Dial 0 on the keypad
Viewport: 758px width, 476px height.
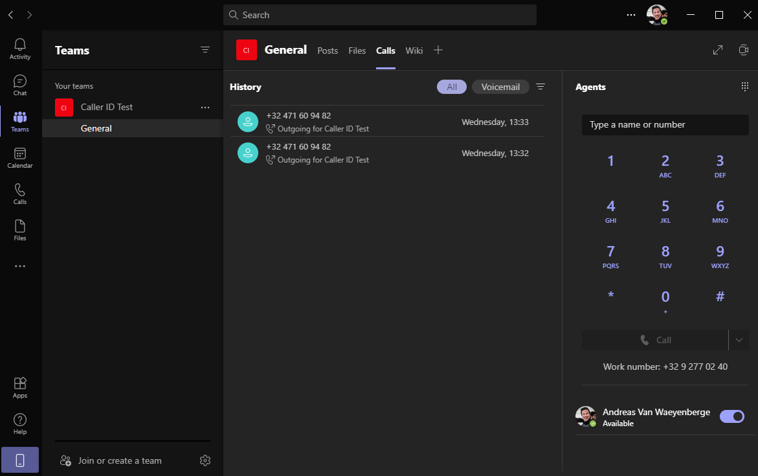665,301
